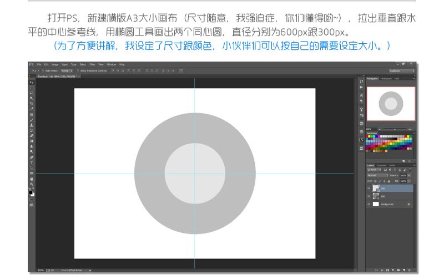Open the Auto-Select Group dropdown
Viewport: 444px width, 280px height.
click(x=67, y=71)
